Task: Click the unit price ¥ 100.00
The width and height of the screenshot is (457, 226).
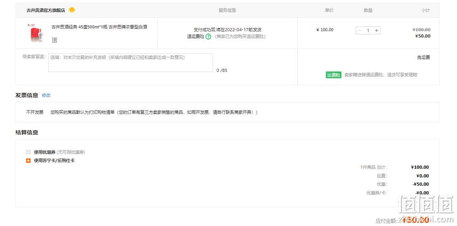Action: click(325, 30)
